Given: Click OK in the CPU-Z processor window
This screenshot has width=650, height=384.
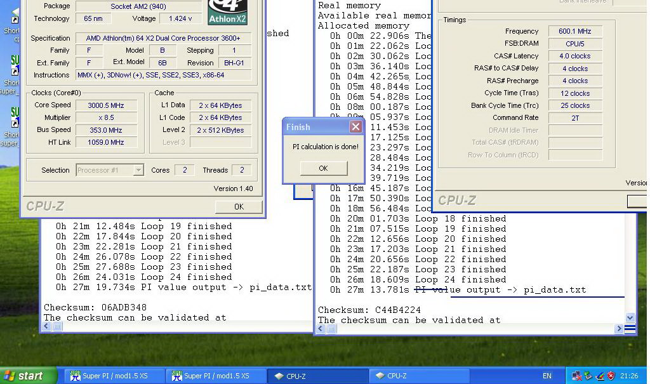Looking at the screenshot, I should point(239,206).
